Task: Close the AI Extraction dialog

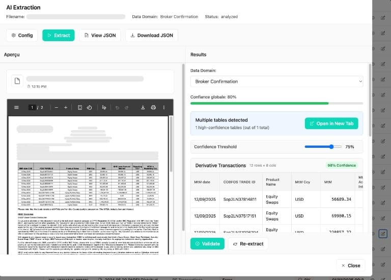Action: pos(351,266)
